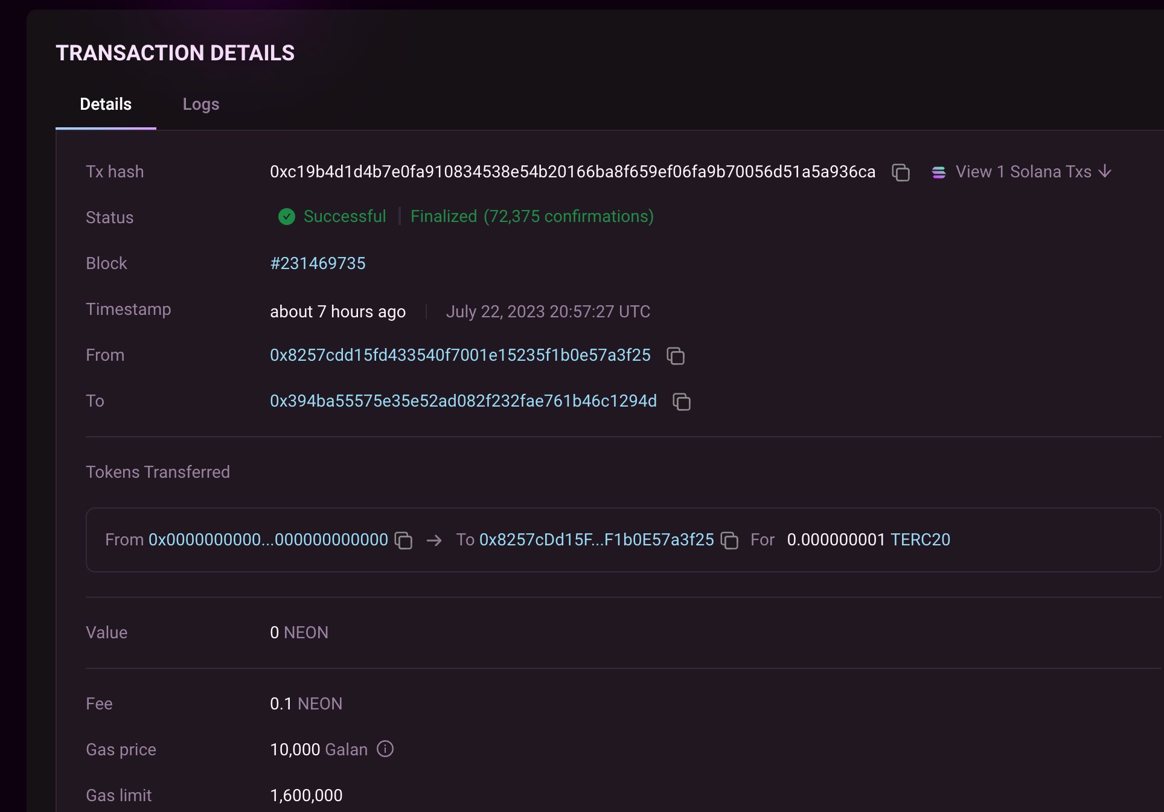Click the Value label
The image size is (1164, 812).
106,633
